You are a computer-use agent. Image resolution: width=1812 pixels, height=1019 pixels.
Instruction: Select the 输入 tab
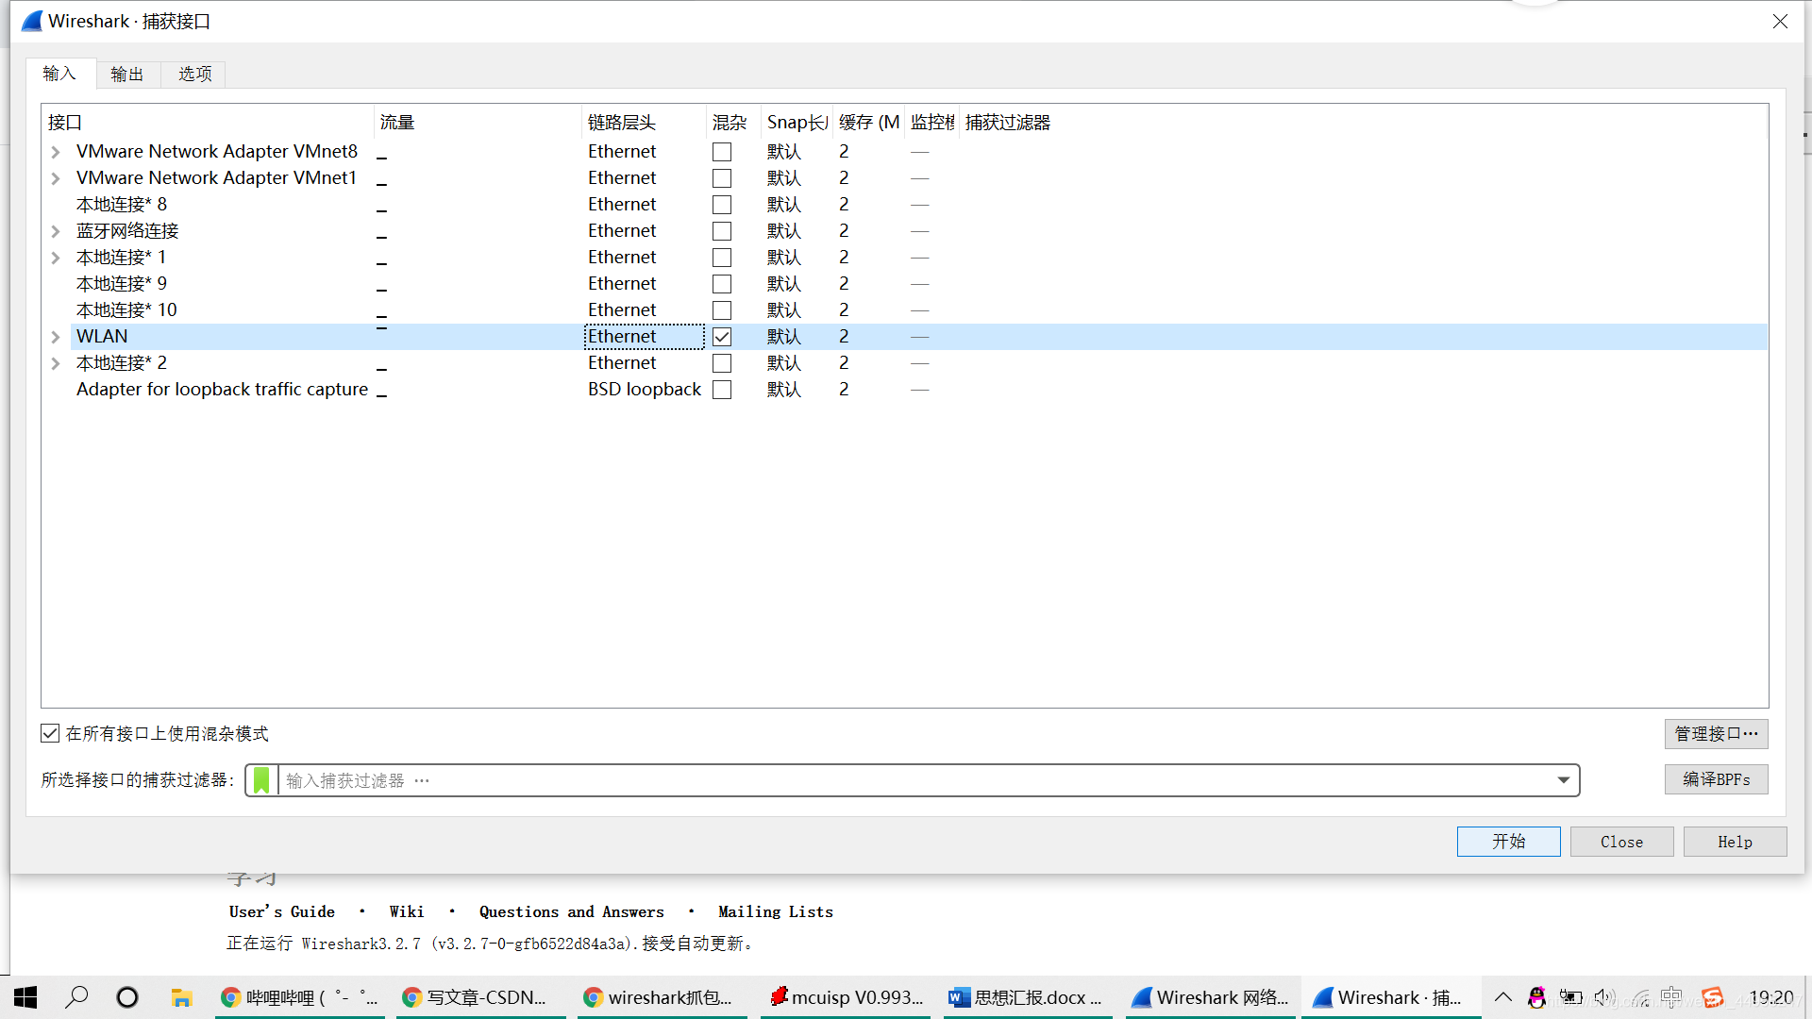point(59,74)
